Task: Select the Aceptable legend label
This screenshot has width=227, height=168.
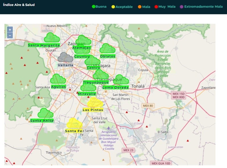Action: pyautogui.click(x=124, y=7)
